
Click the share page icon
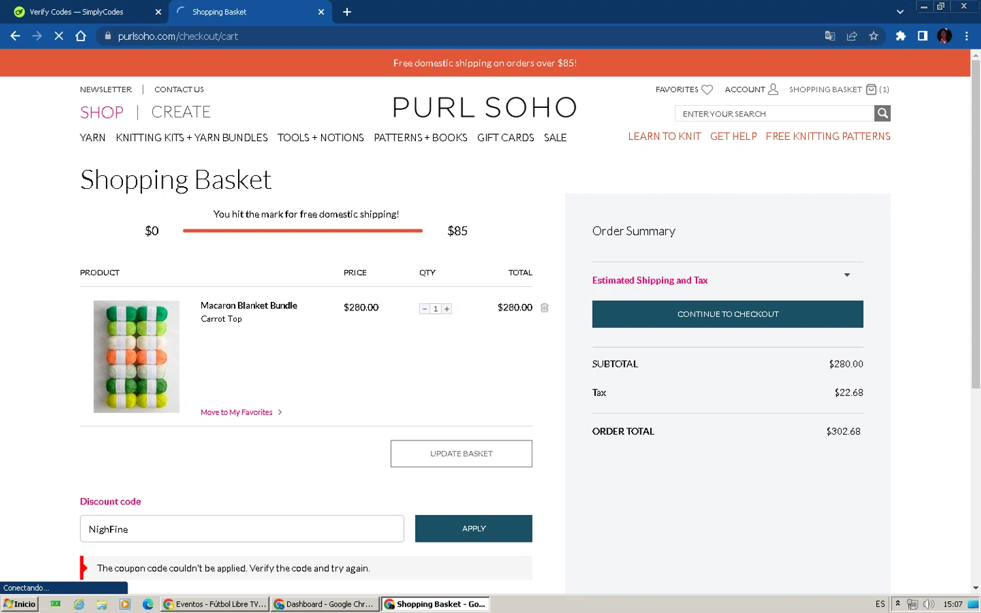coord(852,36)
